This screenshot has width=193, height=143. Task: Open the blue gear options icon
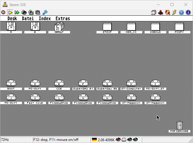point(181,12)
